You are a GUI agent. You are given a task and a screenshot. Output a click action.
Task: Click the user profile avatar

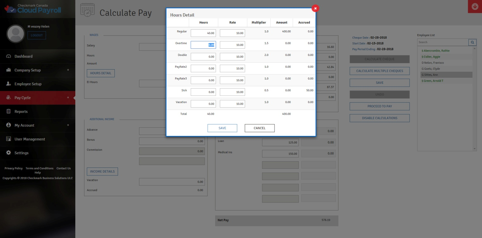coord(15,34)
